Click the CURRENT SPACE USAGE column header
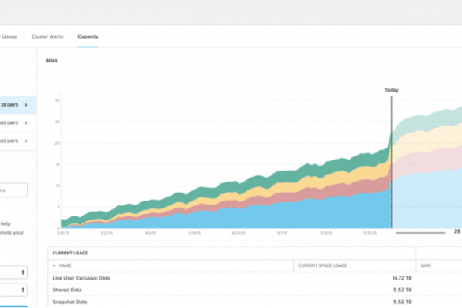The height and width of the screenshot is (308, 462). click(x=322, y=265)
